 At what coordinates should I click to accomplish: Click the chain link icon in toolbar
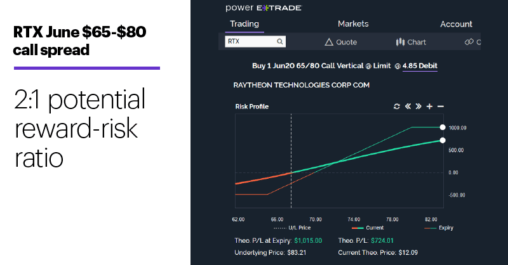pos(469,42)
